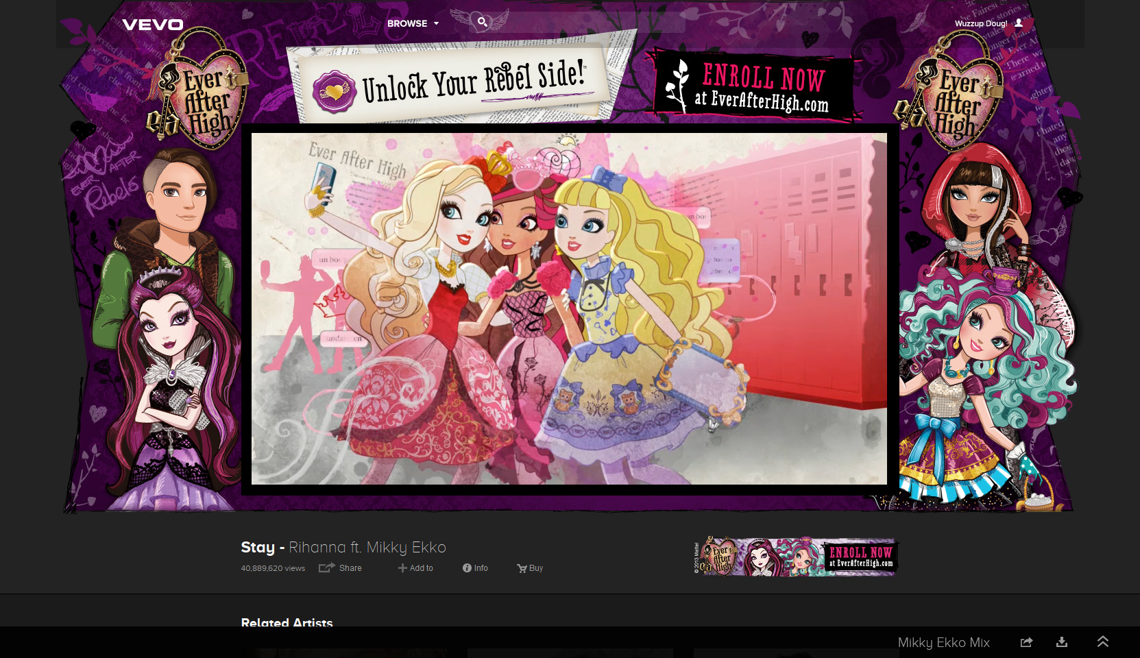Open the video Info

click(x=475, y=568)
